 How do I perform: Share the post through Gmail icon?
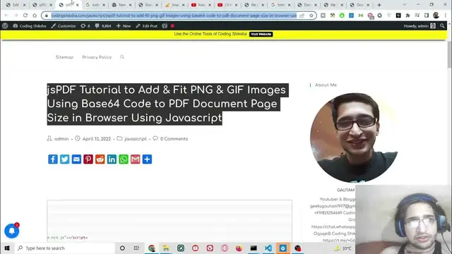click(x=135, y=159)
